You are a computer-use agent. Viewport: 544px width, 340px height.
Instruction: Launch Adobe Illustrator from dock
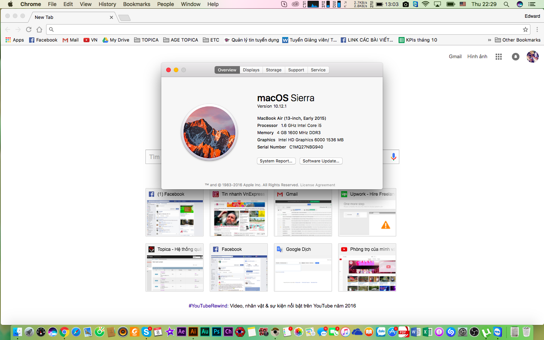pyautogui.click(x=193, y=332)
